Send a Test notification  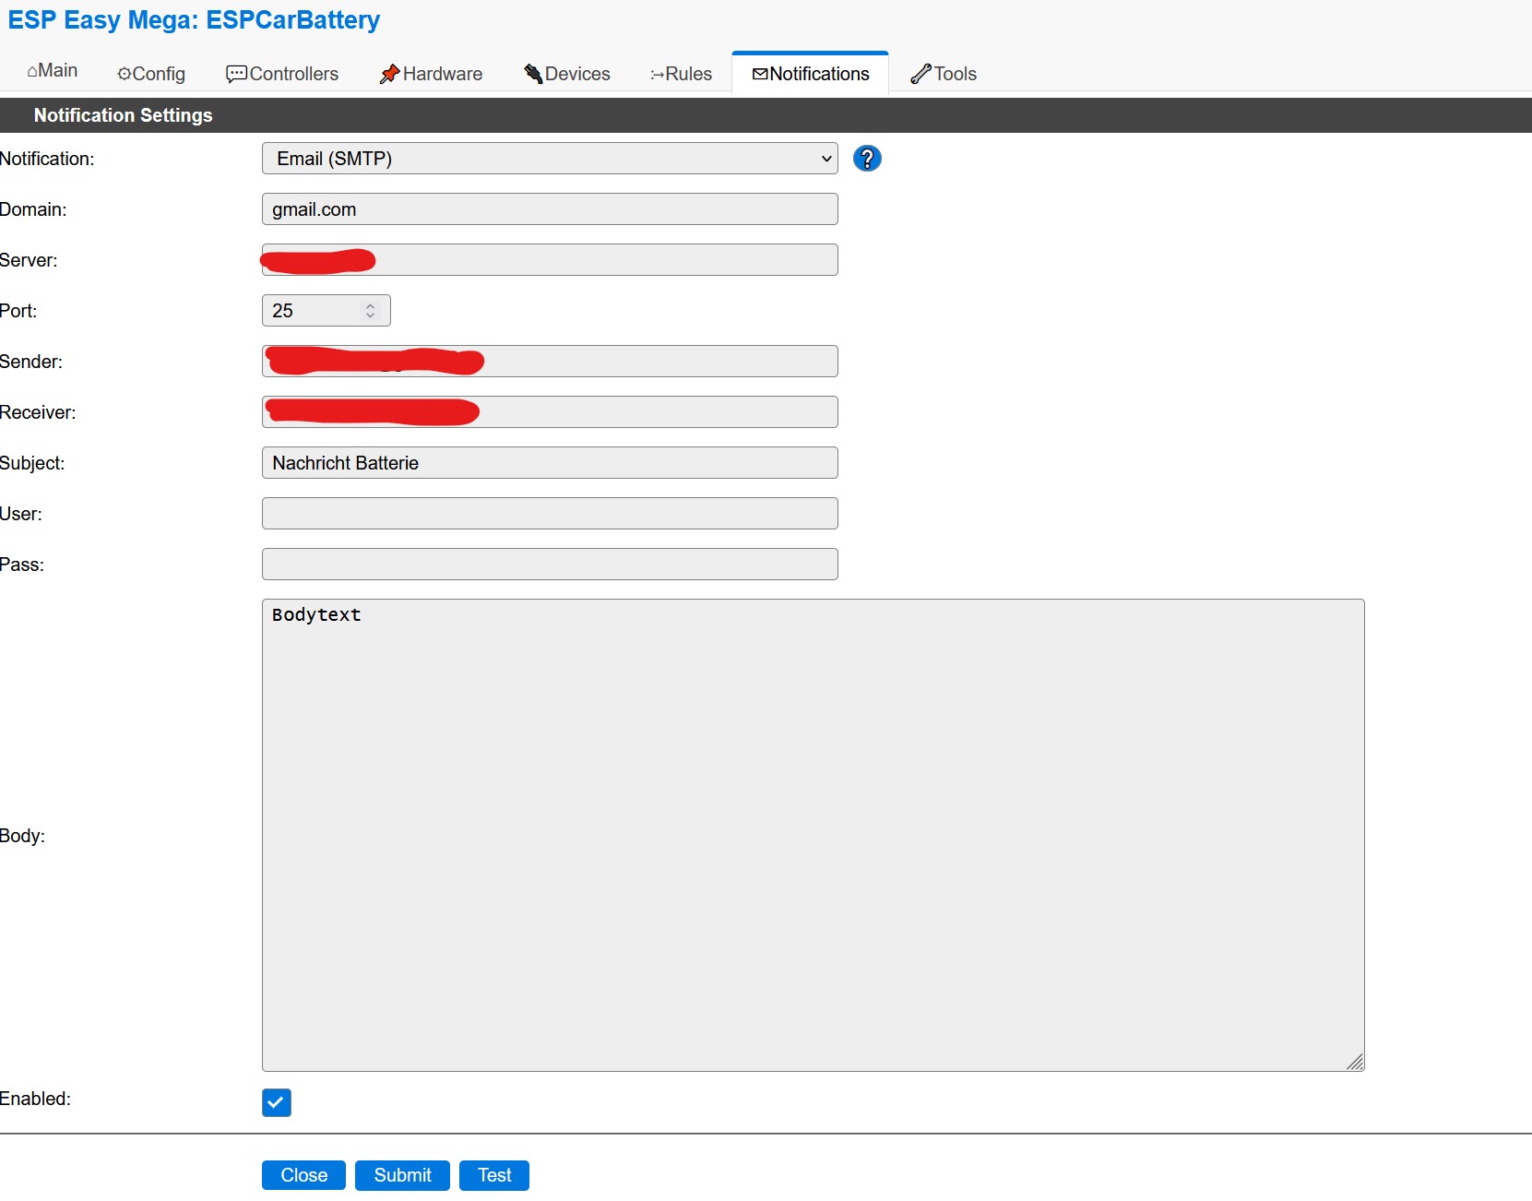[x=494, y=1175]
